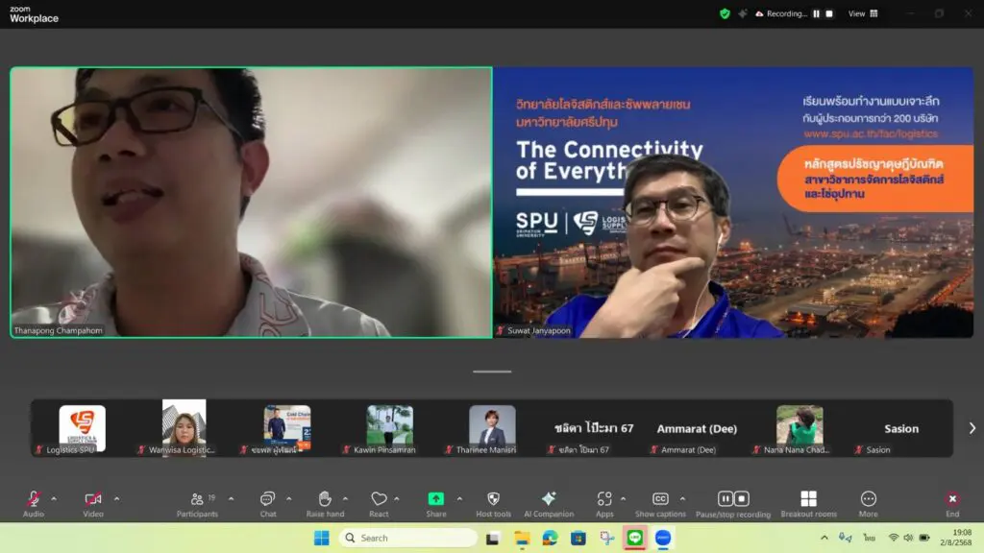Click the taskbar Search box
The image size is (984, 553).
click(408, 538)
